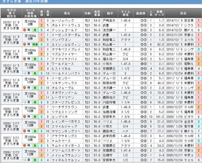Click the odds value 181.5
202x163 pixels.
(159, 117)
